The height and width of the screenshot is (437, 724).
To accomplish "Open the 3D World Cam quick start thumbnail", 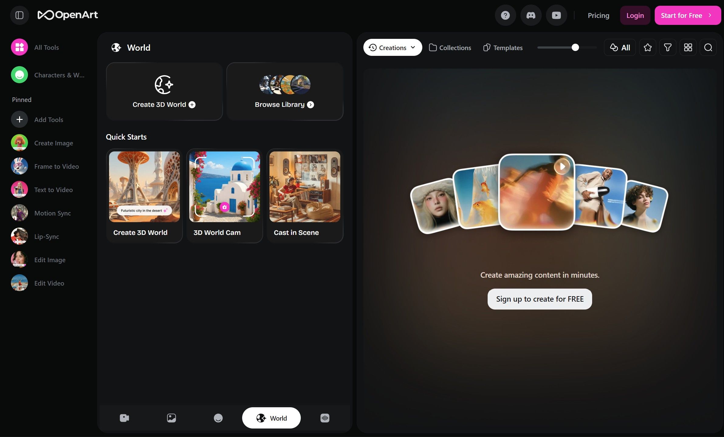I will click(x=225, y=187).
